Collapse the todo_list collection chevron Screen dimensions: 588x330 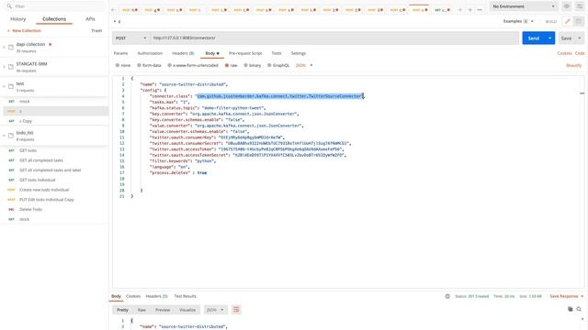pyautogui.click(x=4, y=136)
